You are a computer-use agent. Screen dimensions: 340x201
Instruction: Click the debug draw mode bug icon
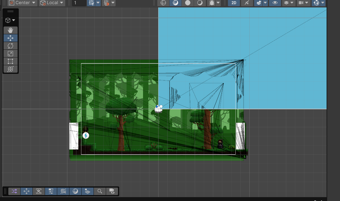[212, 3]
